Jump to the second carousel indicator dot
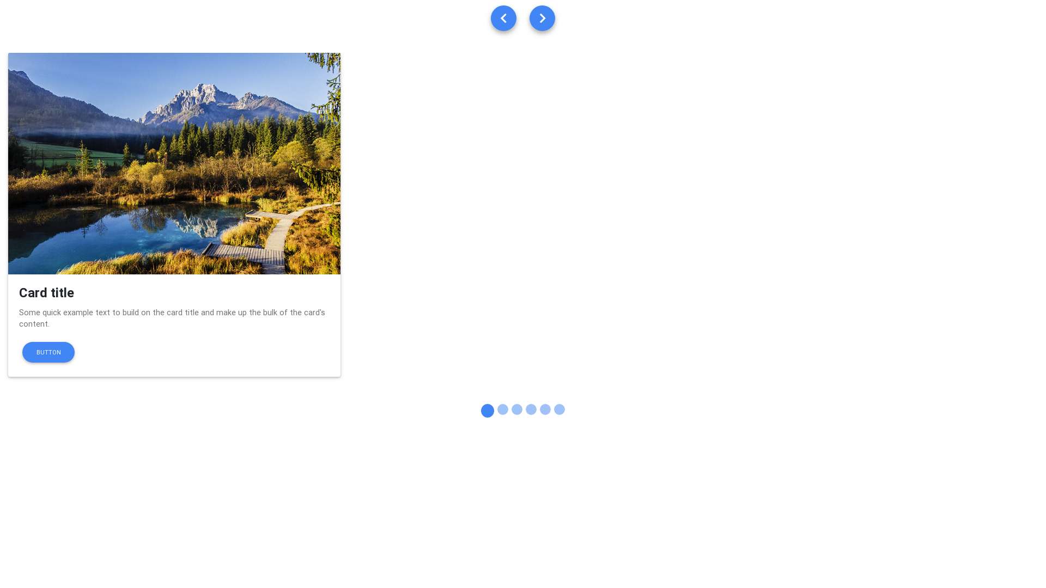Screen dimensions: 1046x588 [x=503, y=409]
